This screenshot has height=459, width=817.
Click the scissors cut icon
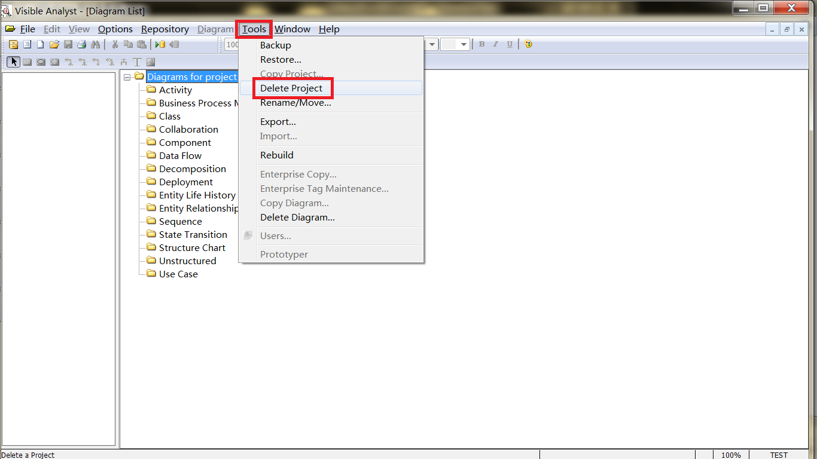(115, 44)
